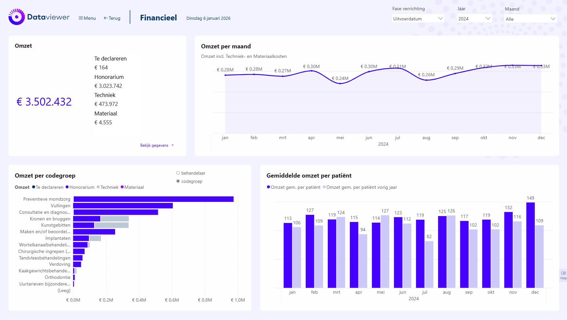The image size is (567, 320).
Task: Click the Materiaal legend marker
Action: [122, 187]
